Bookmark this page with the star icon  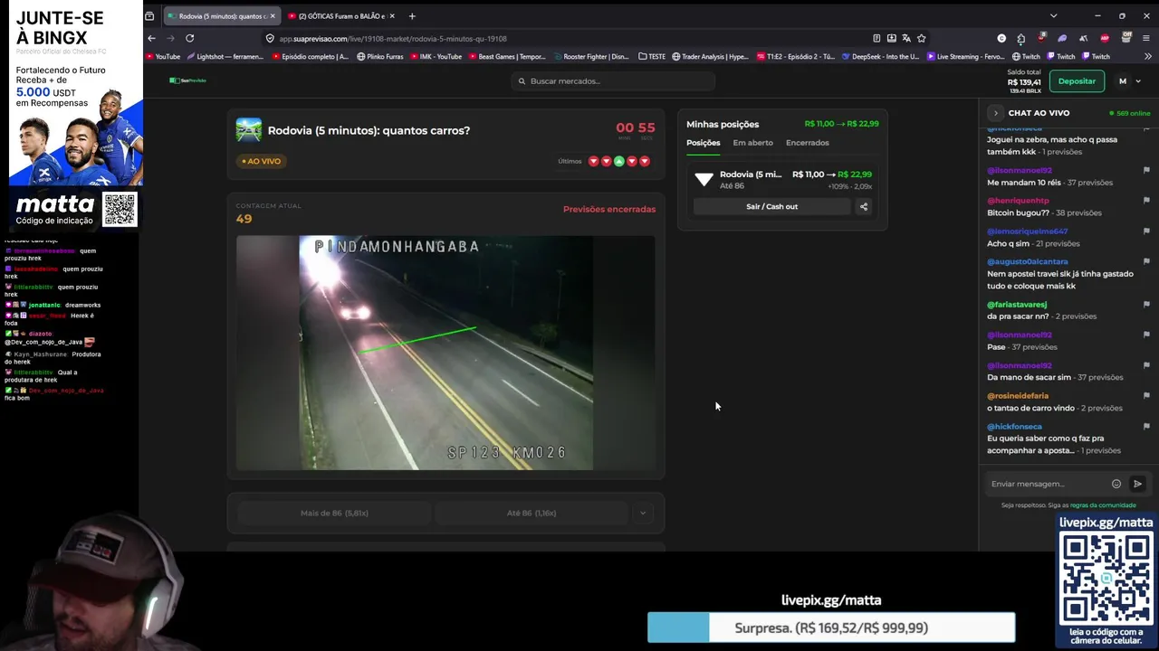click(x=921, y=38)
